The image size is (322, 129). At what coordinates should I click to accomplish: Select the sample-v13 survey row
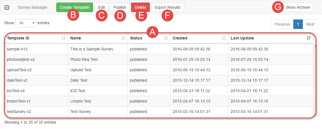[x=17, y=49]
